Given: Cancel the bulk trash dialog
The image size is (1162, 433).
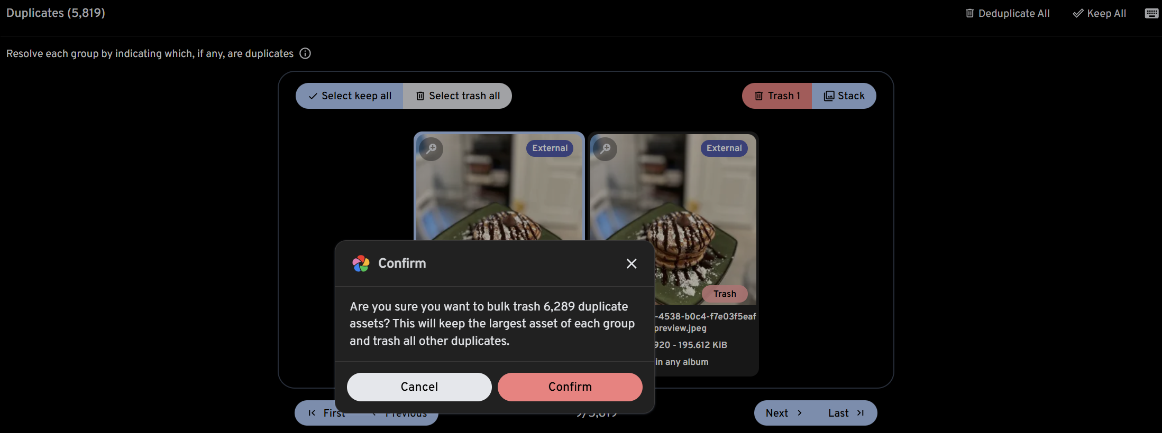Looking at the screenshot, I should 419,387.
